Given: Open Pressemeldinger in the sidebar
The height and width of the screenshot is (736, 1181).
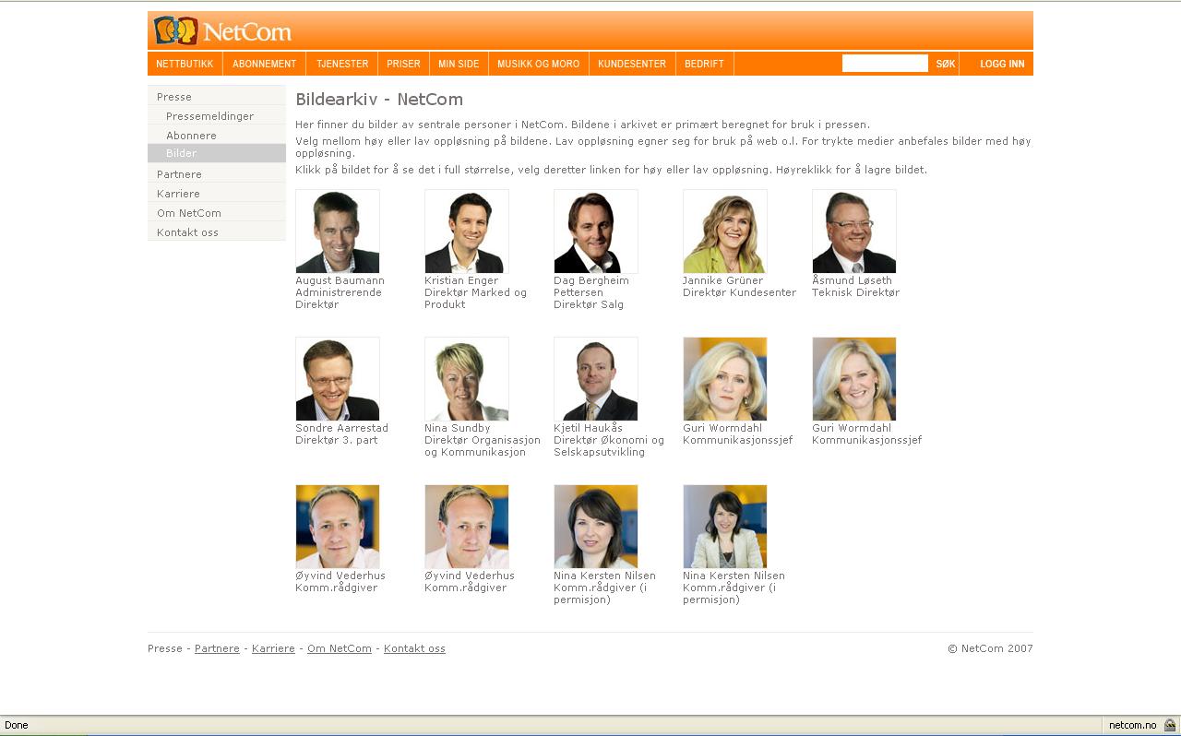Looking at the screenshot, I should (217, 116).
